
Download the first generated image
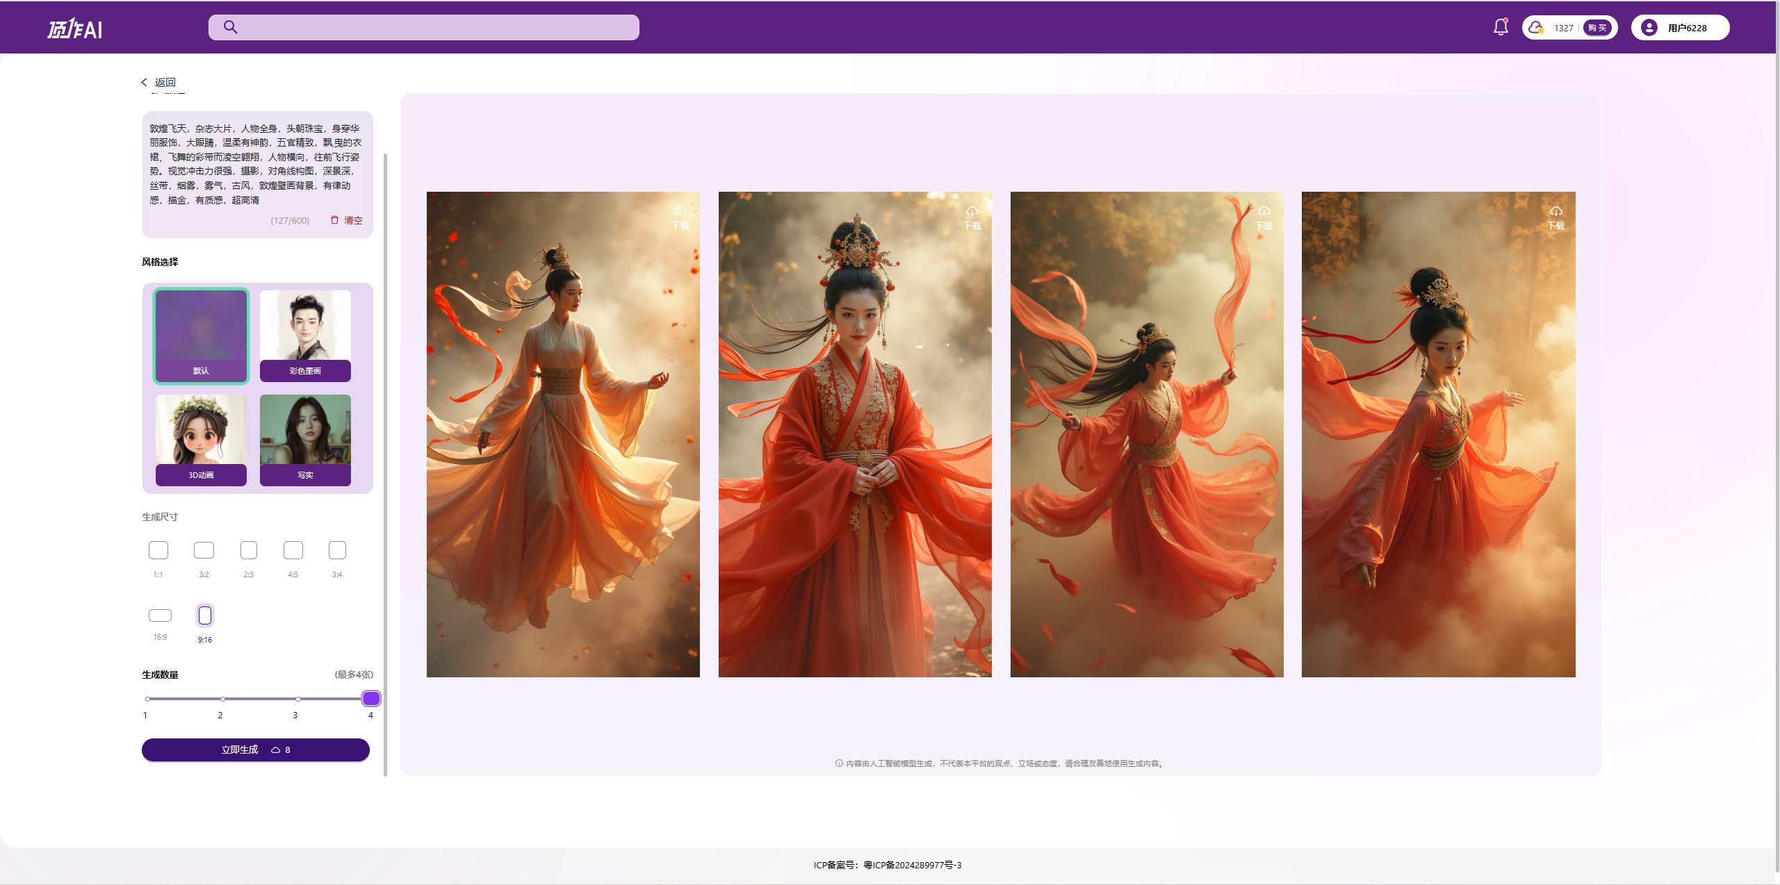[x=680, y=217]
